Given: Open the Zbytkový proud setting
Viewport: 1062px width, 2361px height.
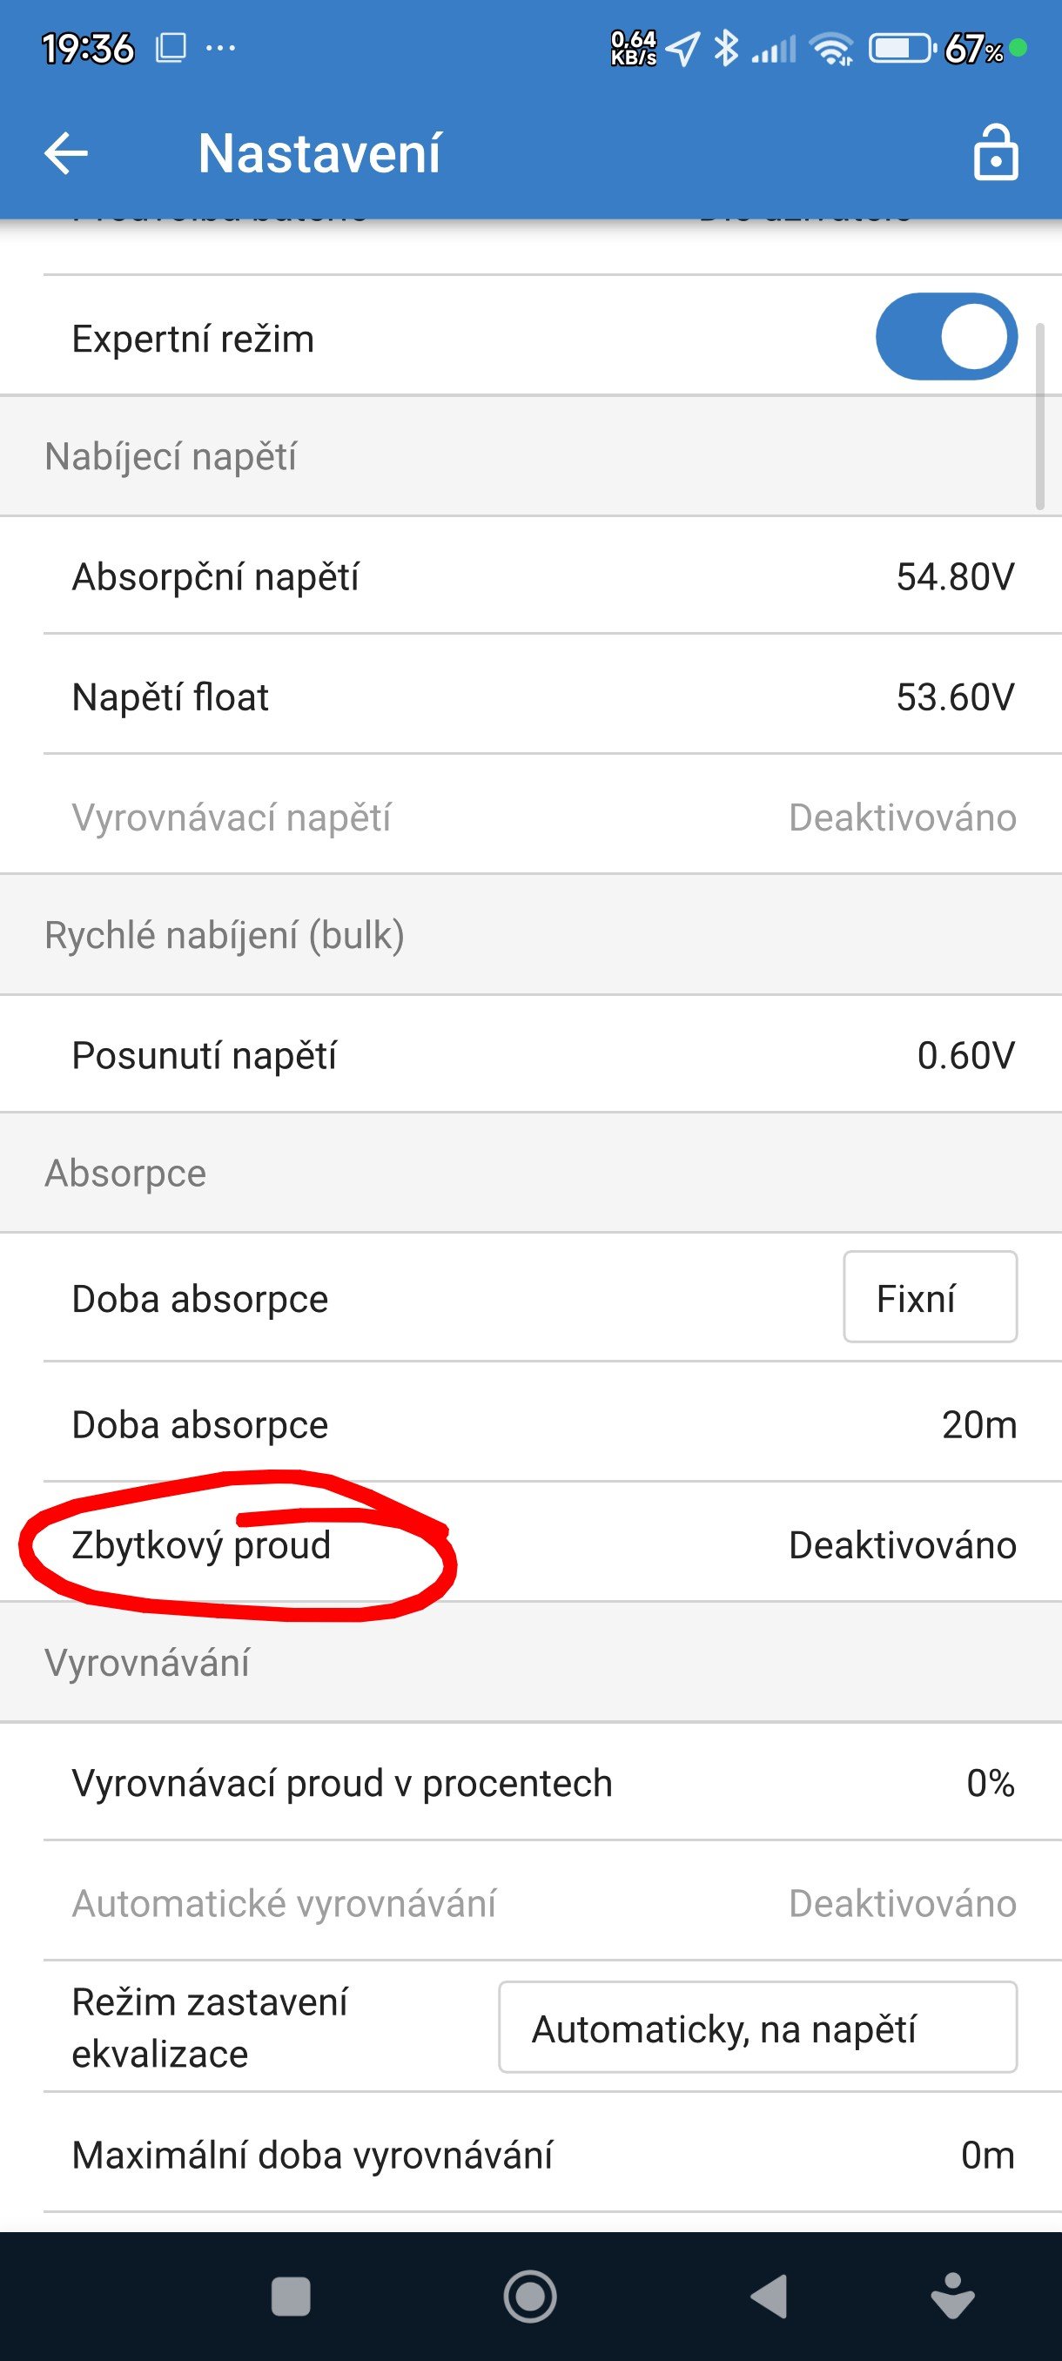Looking at the screenshot, I should click(530, 1544).
